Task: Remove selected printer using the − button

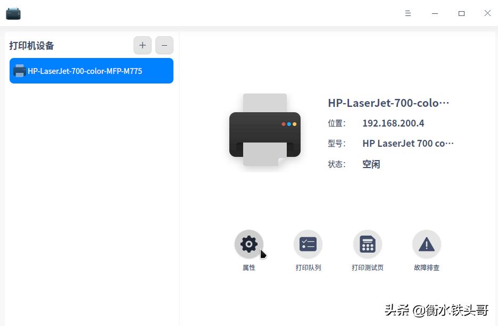Action: tap(164, 45)
